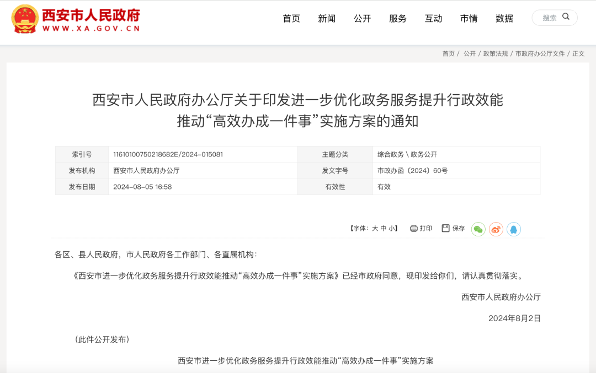This screenshot has width=596, height=373.
Task: Open the 市情 navigation menu
Action: pyautogui.click(x=469, y=18)
